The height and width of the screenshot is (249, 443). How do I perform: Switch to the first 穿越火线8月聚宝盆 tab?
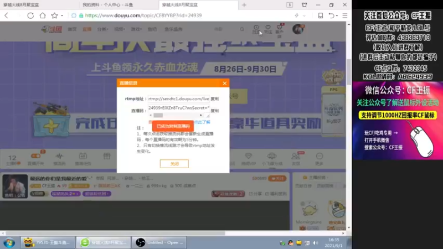[39, 5]
